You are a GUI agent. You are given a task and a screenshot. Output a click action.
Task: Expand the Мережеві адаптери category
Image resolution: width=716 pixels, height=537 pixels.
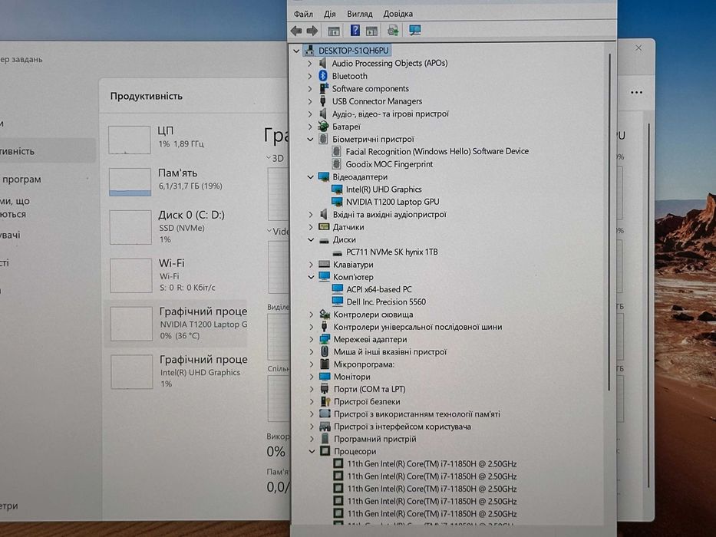click(x=312, y=339)
